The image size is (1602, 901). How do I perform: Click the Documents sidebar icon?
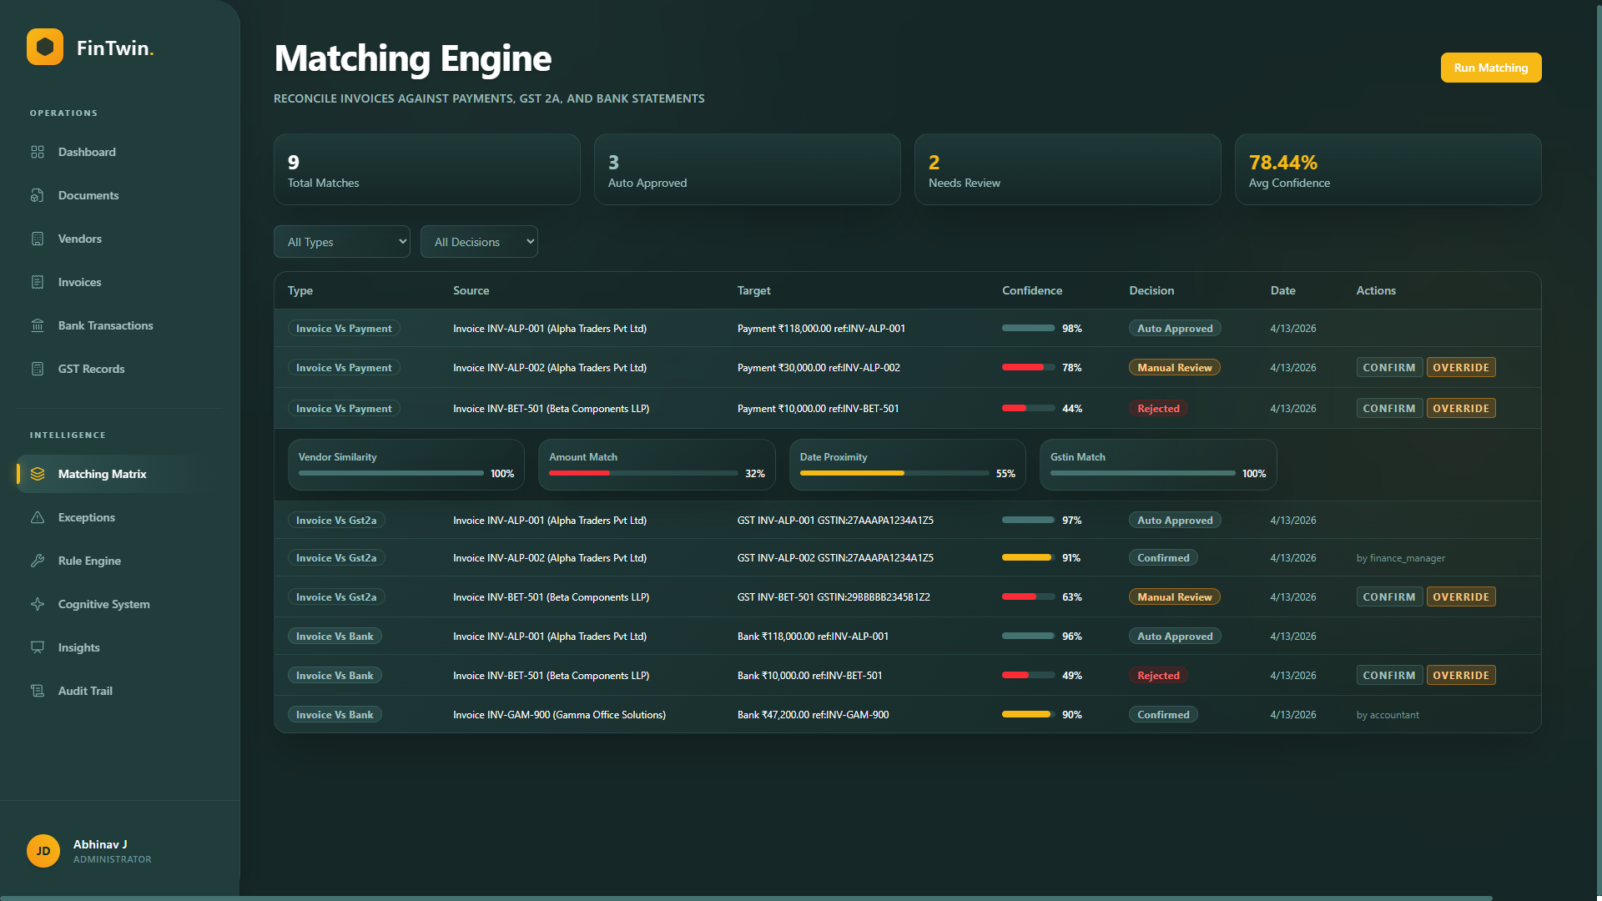click(x=38, y=195)
